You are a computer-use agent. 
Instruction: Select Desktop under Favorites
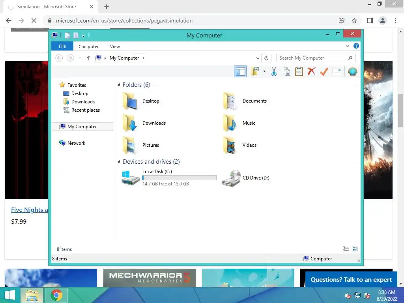pyautogui.click(x=80, y=93)
